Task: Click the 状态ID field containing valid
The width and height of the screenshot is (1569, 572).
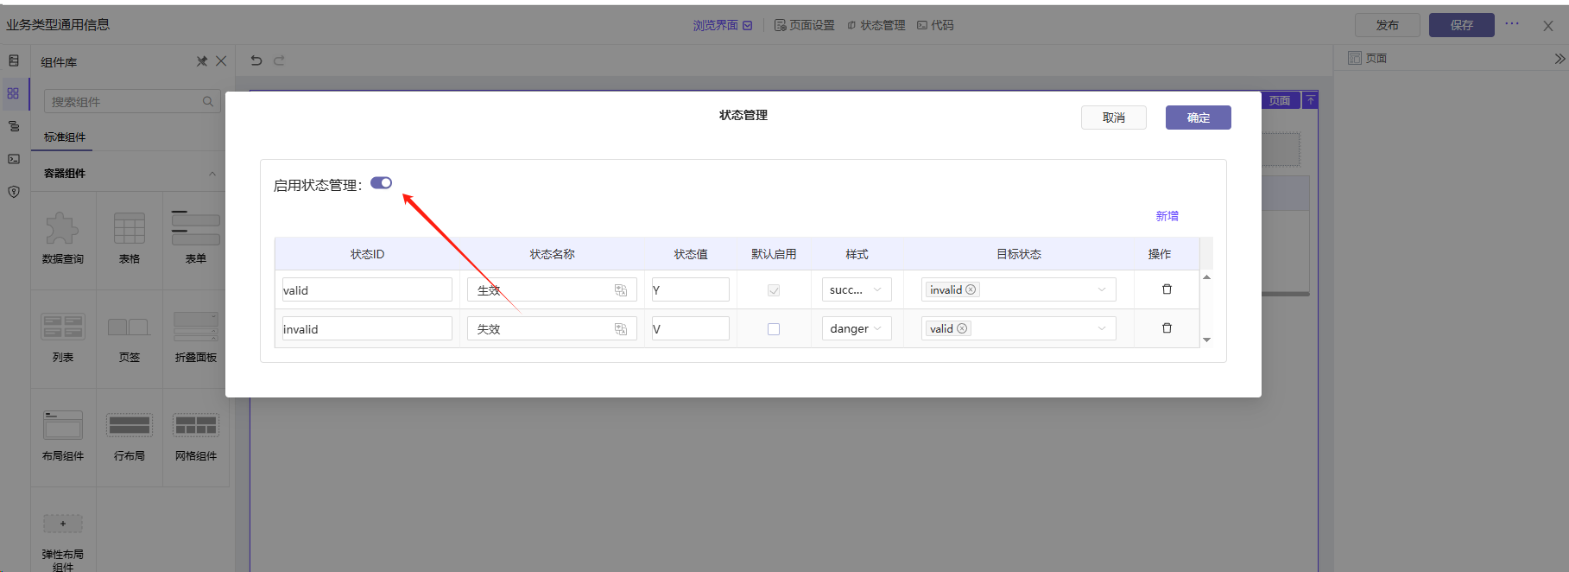Action: 367,290
